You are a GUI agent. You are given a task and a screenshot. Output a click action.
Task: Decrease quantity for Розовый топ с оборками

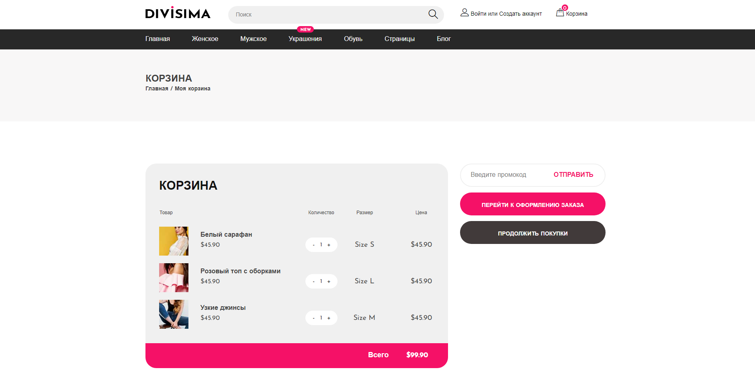(313, 281)
